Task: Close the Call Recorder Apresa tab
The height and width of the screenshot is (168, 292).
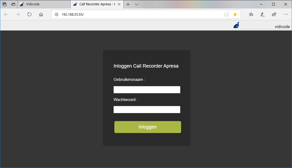Action: pos(119,4)
